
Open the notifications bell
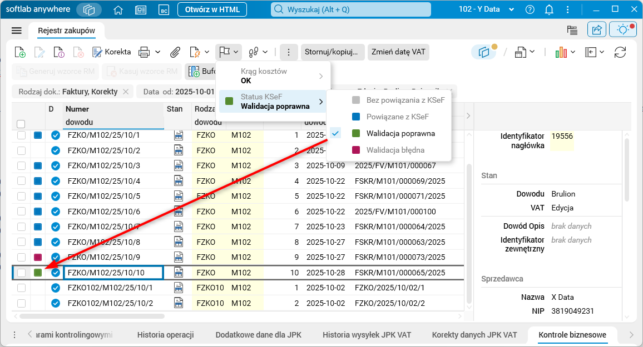(x=549, y=9)
